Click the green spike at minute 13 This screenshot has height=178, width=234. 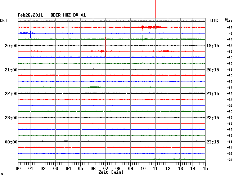(x=180, y=39)
